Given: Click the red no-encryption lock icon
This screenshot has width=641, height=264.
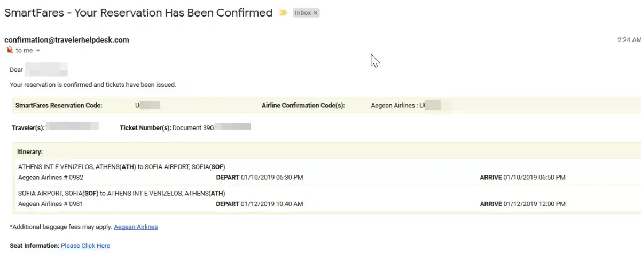Looking at the screenshot, I should tap(9, 50).
